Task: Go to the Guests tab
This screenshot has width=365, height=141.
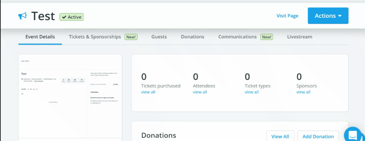Action: pos(159,37)
